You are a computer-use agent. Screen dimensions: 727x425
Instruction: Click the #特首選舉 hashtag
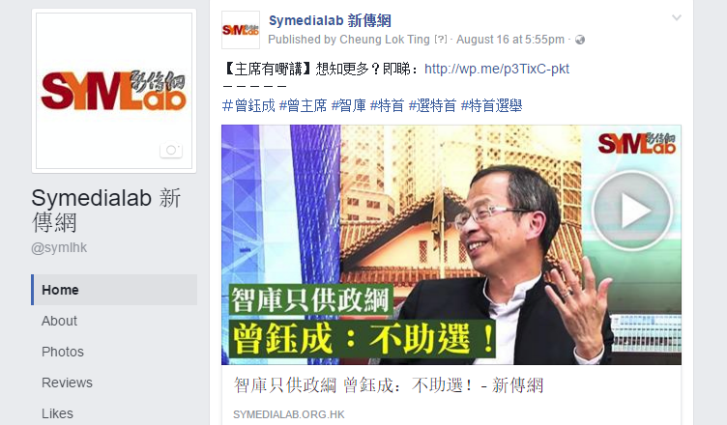[491, 105]
